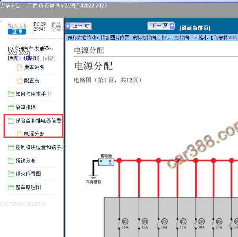Click the large 电源分配 heading
Screen dimensions: 238x237
94,66
